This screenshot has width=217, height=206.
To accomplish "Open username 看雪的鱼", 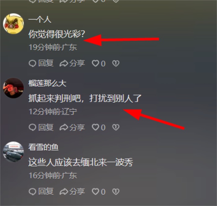I will [x=43, y=147].
